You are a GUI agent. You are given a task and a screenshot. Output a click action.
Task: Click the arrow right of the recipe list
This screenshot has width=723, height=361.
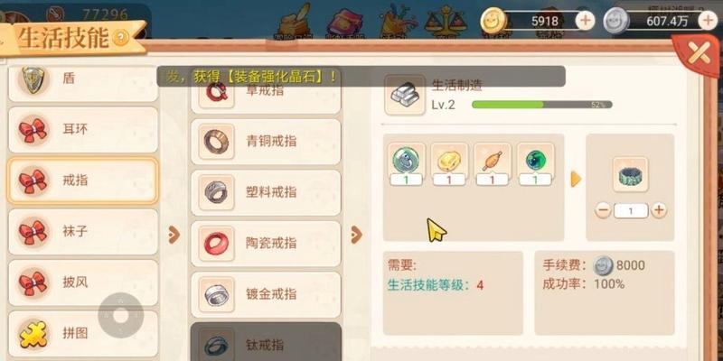(x=356, y=235)
